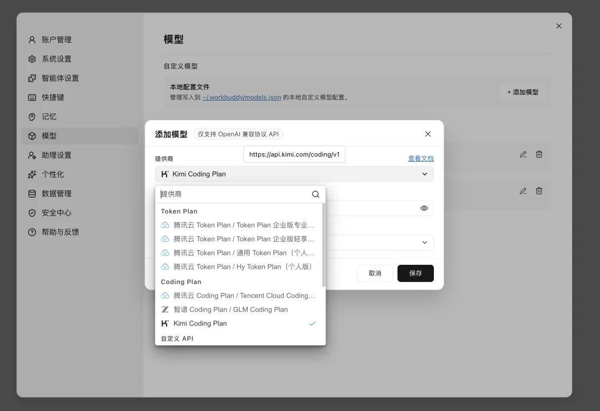Click the https://api.kimi.com/coding/v1 tooltip

294,154
